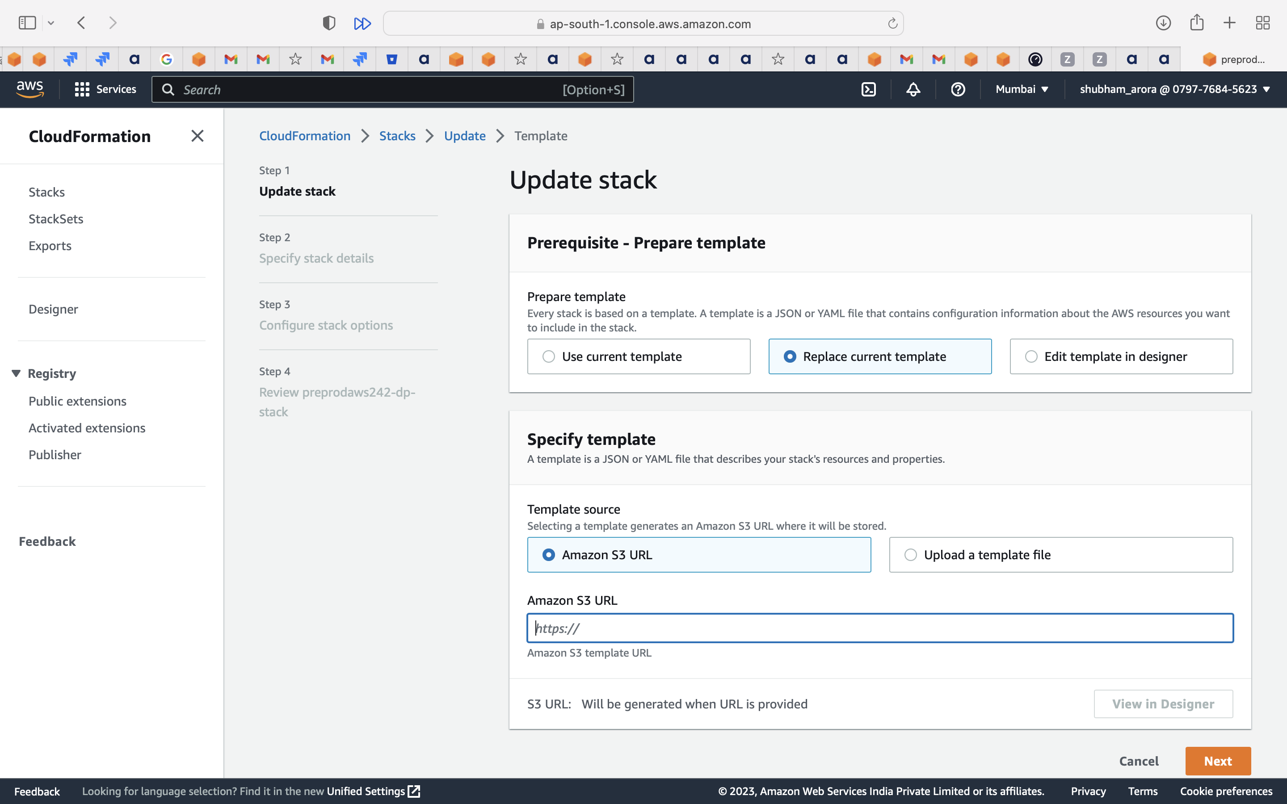
Task: Select Amazon S3 URL template source
Action: (x=699, y=555)
